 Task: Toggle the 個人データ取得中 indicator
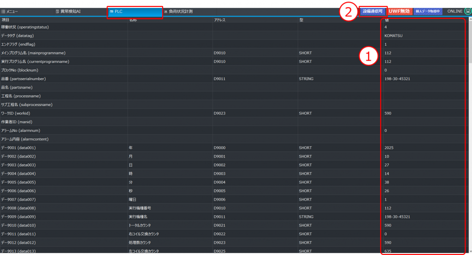click(x=428, y=11)
